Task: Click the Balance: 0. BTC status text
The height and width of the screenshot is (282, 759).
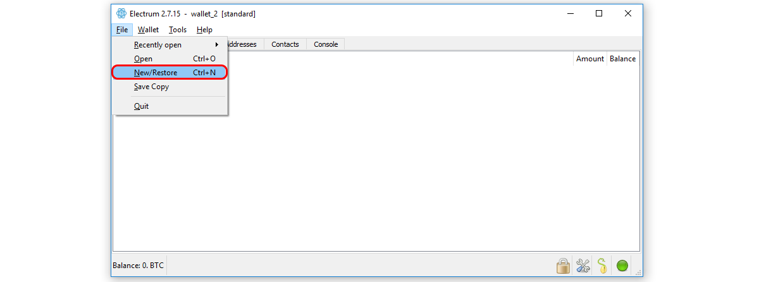Action: 138,266
